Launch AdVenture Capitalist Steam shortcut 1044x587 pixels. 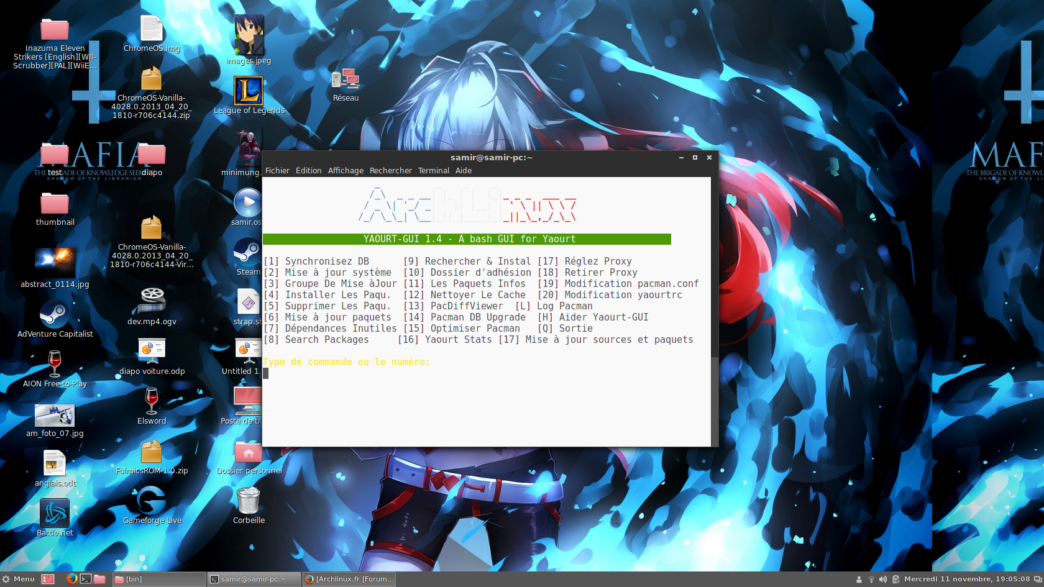point(55,314)
